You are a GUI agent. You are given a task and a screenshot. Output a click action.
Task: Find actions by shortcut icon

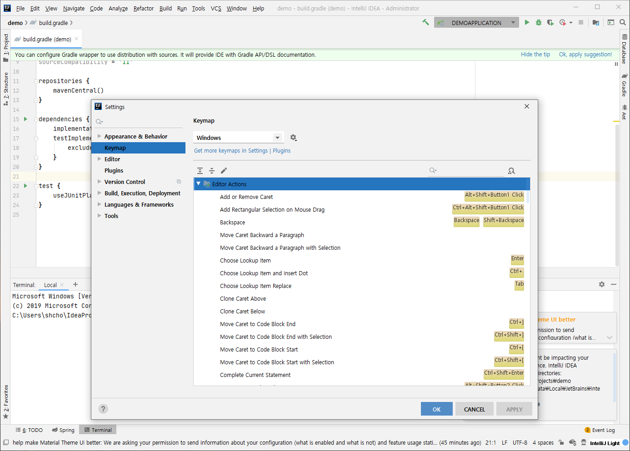point(511,171)
